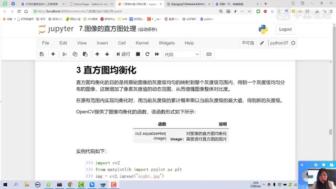Restart kernel and run all with fast-forward icon

[x=157, y=54]
